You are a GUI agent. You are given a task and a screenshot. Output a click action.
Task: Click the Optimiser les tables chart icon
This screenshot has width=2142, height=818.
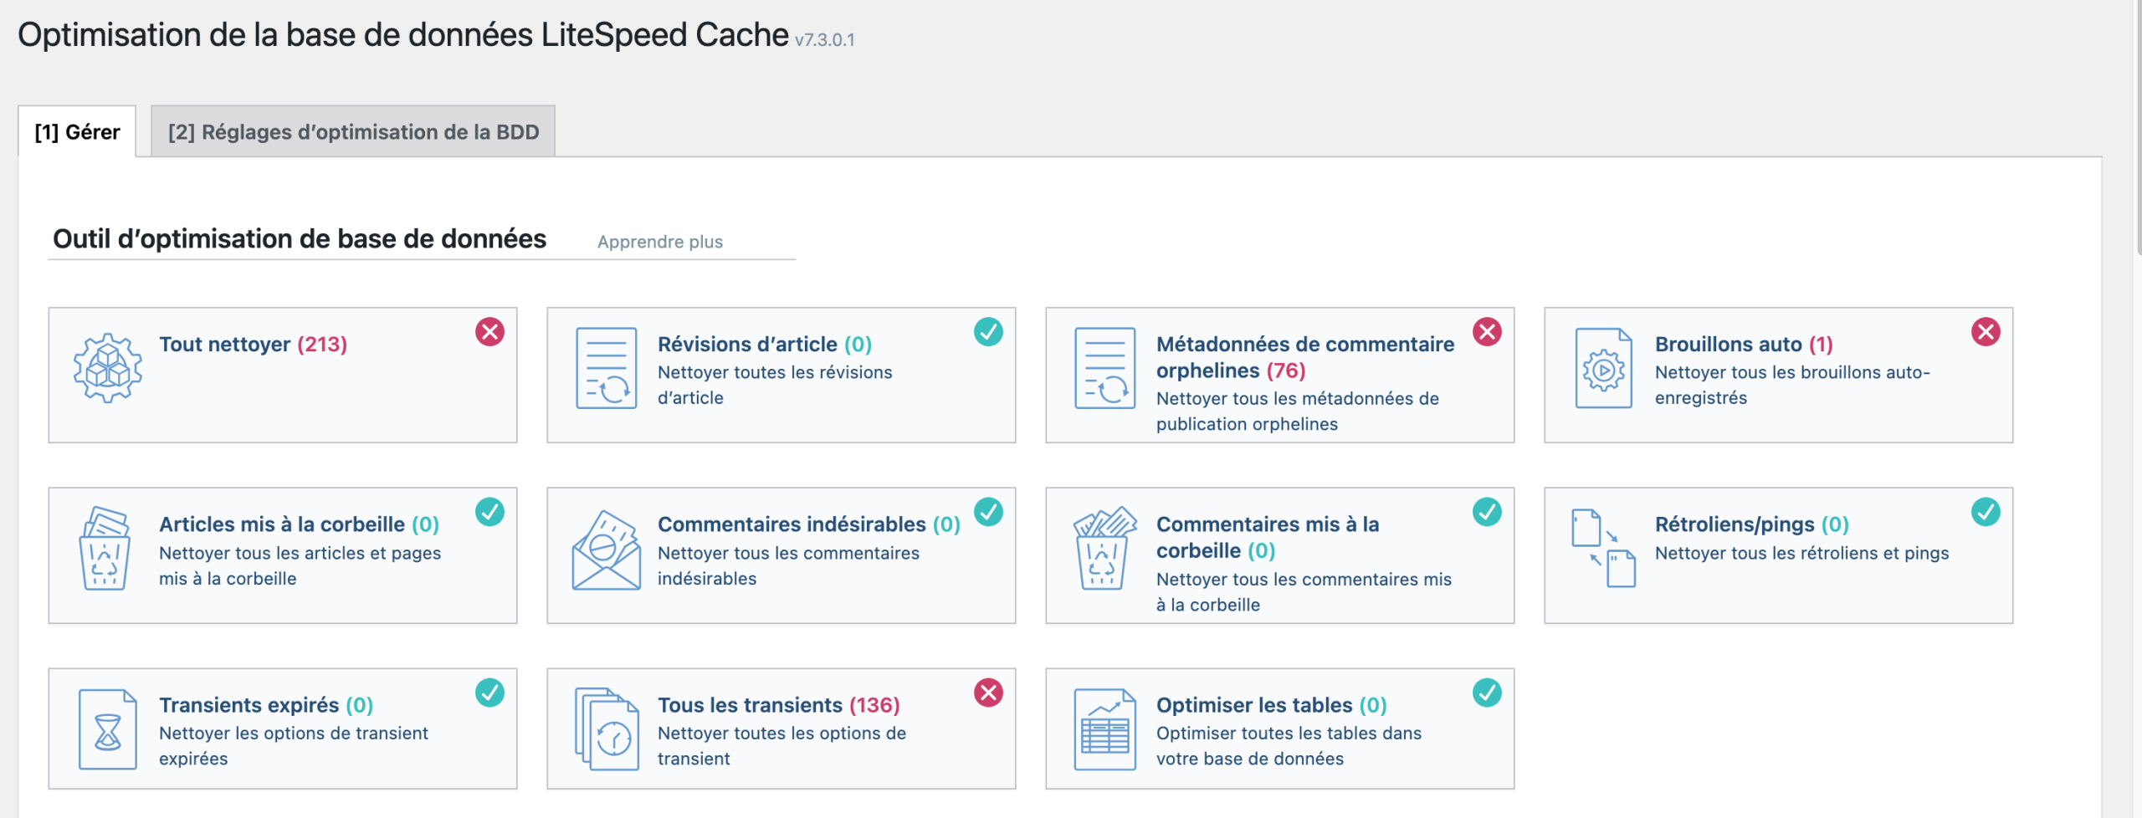1105,729
